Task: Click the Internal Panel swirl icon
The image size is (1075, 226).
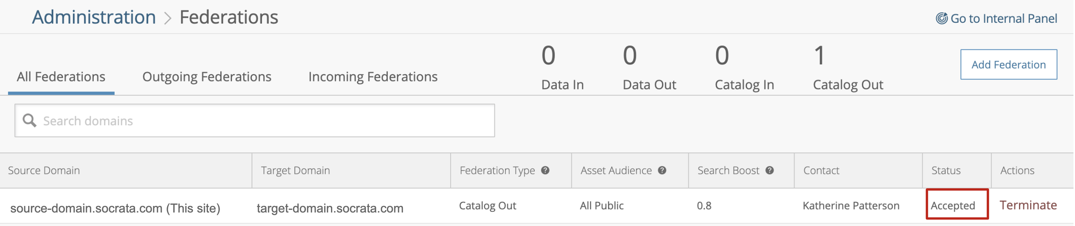Action: (941, 19)
